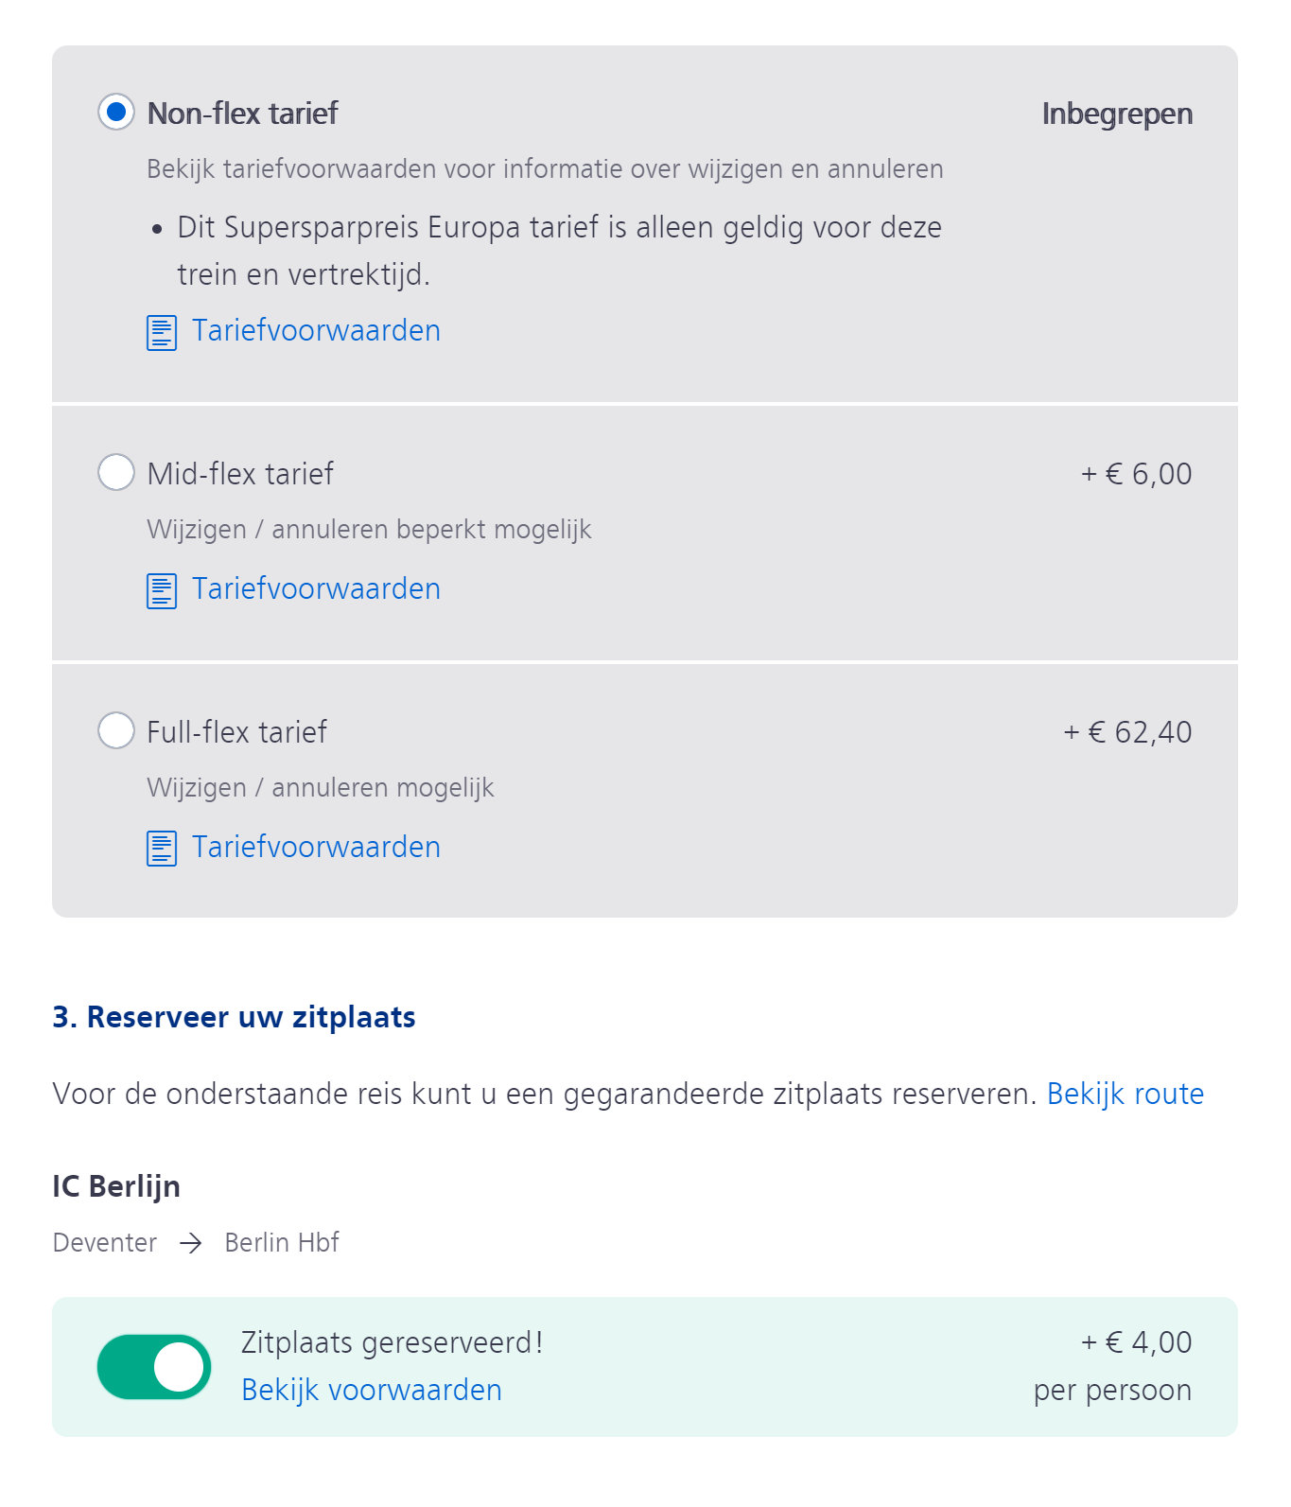Open Tariefvoorwaarden link for Full-flex tarief

point(316,847)
